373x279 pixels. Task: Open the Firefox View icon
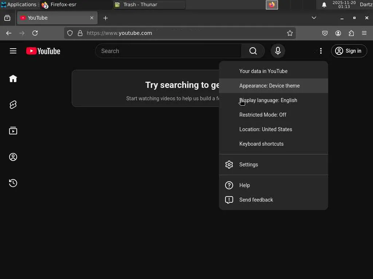(x=7, y=18)
